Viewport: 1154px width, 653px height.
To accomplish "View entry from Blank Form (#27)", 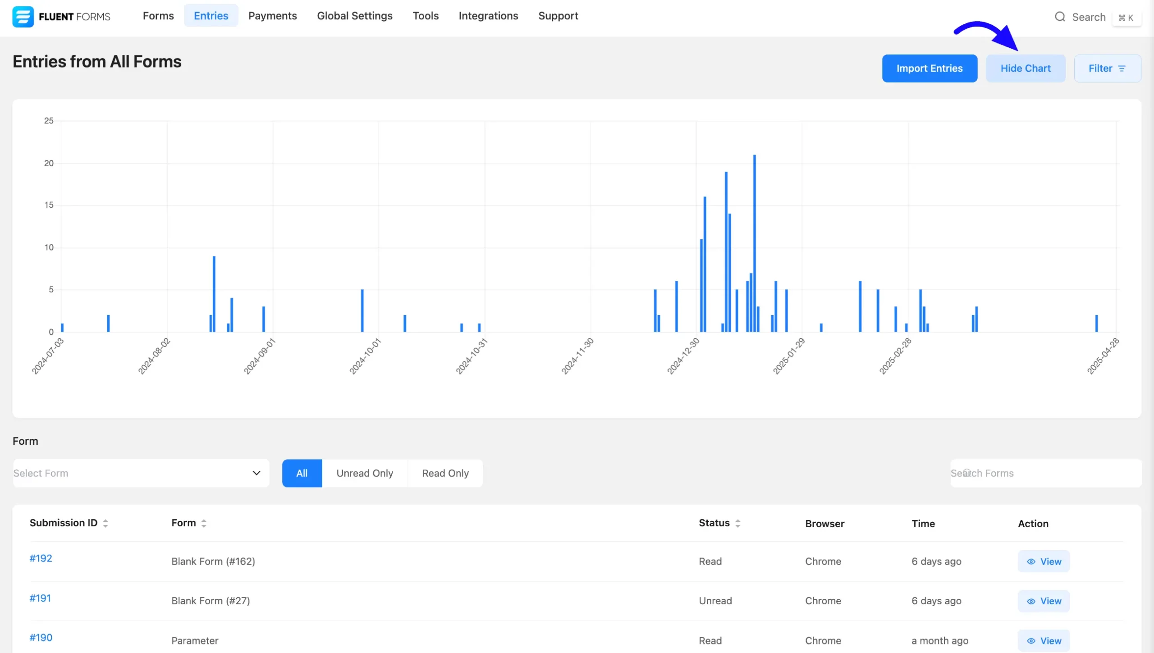I will coord(1044,601).
